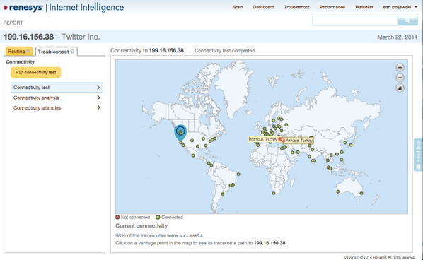Expand Connectivity test chevron
This screenshot has height=260, width=423.
pyautogui.click(x=98, y=88)
